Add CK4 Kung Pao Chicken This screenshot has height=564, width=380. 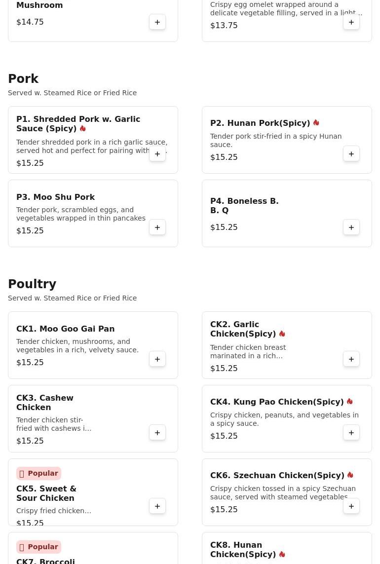pyautogui.click(x=351, y=433)
